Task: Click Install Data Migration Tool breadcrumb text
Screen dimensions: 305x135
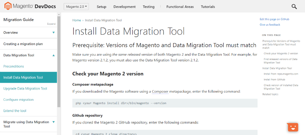Action: tap(103, 20)
